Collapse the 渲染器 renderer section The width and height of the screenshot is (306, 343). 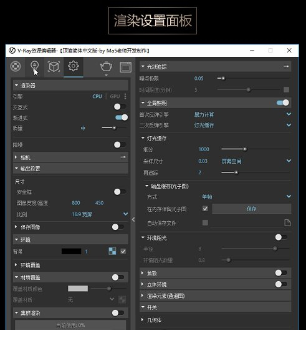tap(16, 86)
